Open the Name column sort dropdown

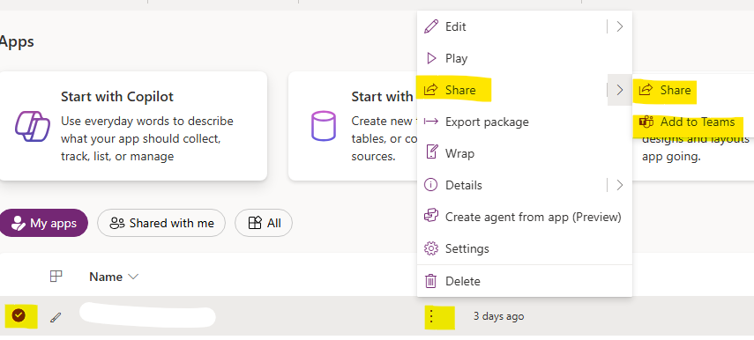pyautogui.click(x=133, y=277)
